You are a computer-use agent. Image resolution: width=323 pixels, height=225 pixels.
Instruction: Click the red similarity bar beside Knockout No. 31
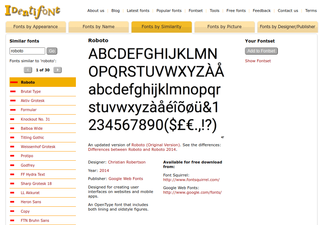[x=12, y=119]
